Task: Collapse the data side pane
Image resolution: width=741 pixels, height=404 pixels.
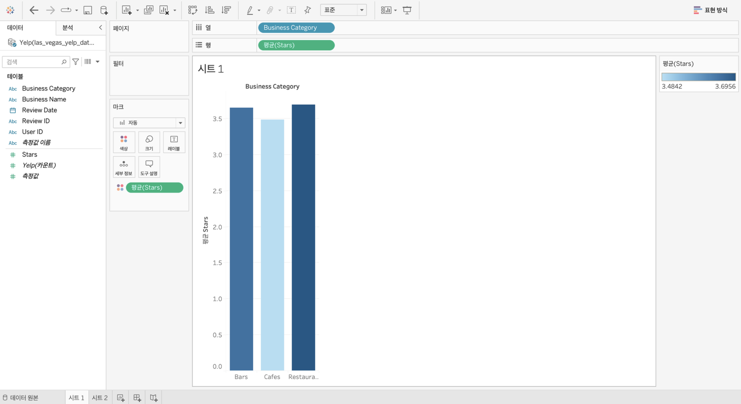Action: click(100, 28)
